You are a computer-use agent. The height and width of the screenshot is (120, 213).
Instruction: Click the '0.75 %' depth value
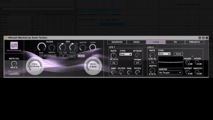point(152,74)
